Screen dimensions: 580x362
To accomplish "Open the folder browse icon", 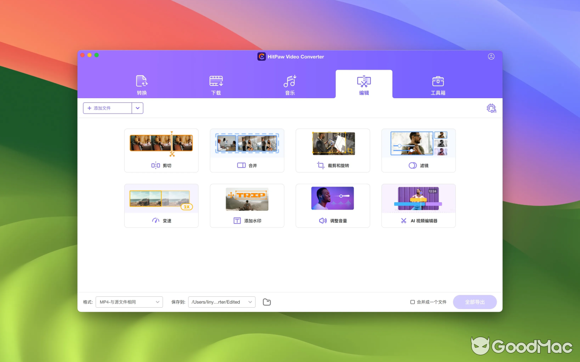I will (266, 301).
